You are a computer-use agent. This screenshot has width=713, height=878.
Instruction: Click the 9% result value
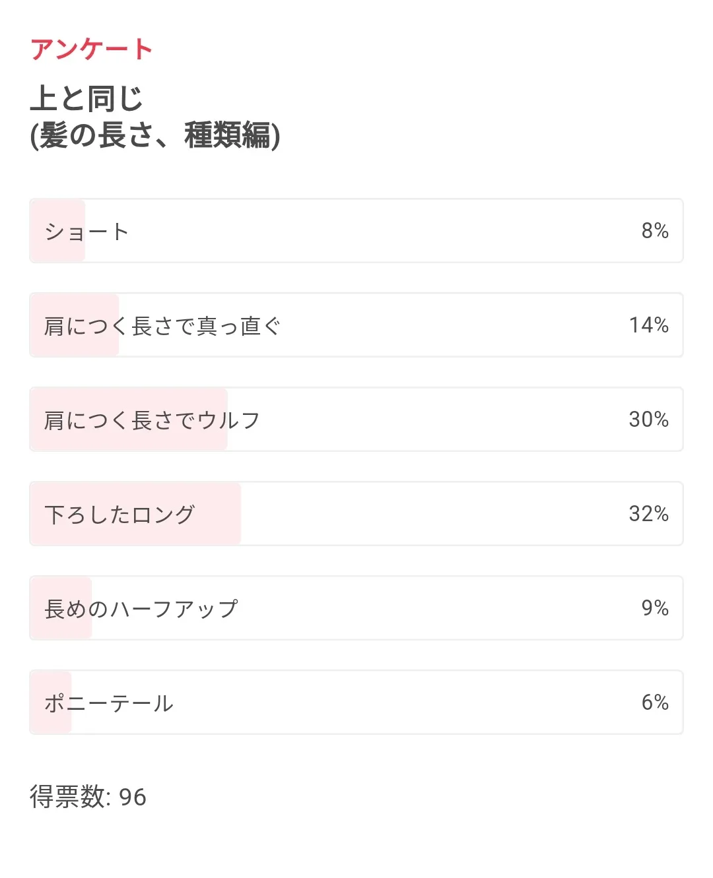coord(655,608)
